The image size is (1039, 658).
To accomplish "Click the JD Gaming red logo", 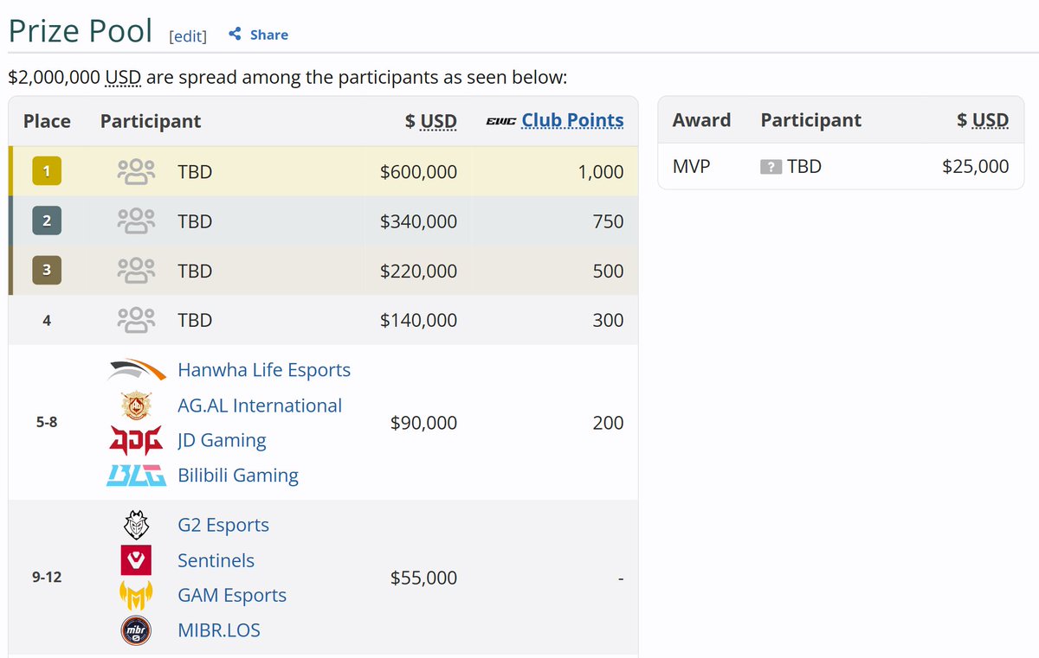I will point(137,440).
